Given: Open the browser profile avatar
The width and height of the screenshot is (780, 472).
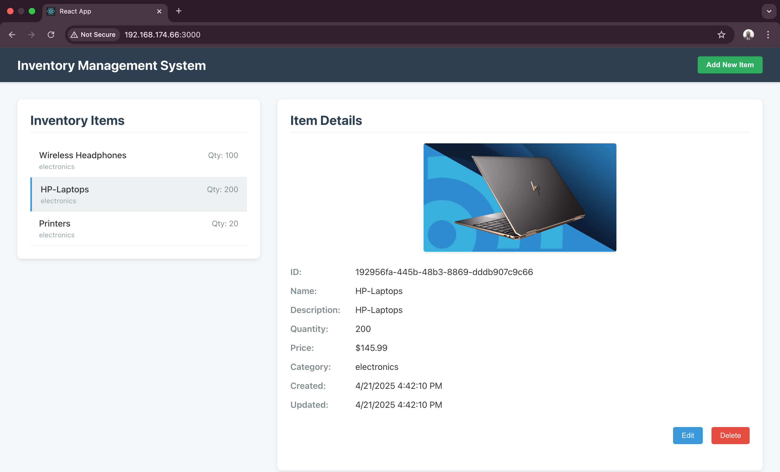Looking at the screenshot, I should (748, 34).
